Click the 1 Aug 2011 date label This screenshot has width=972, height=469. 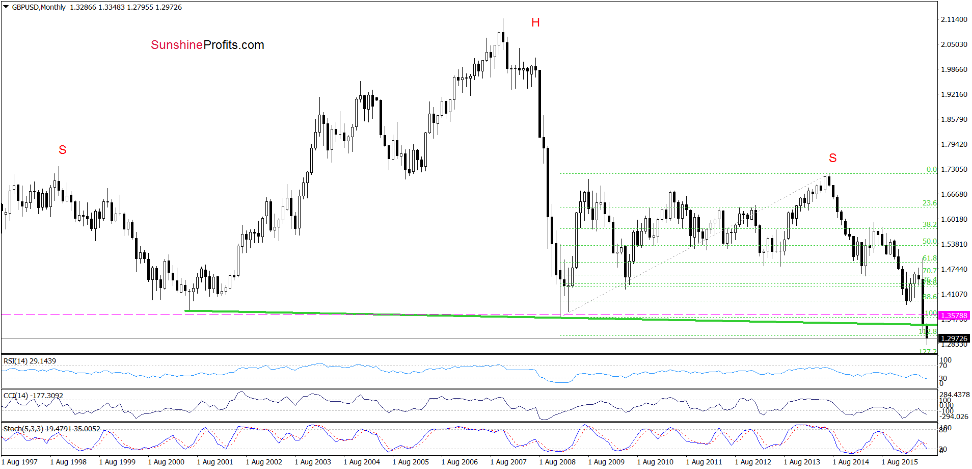(x=704, y=462)
